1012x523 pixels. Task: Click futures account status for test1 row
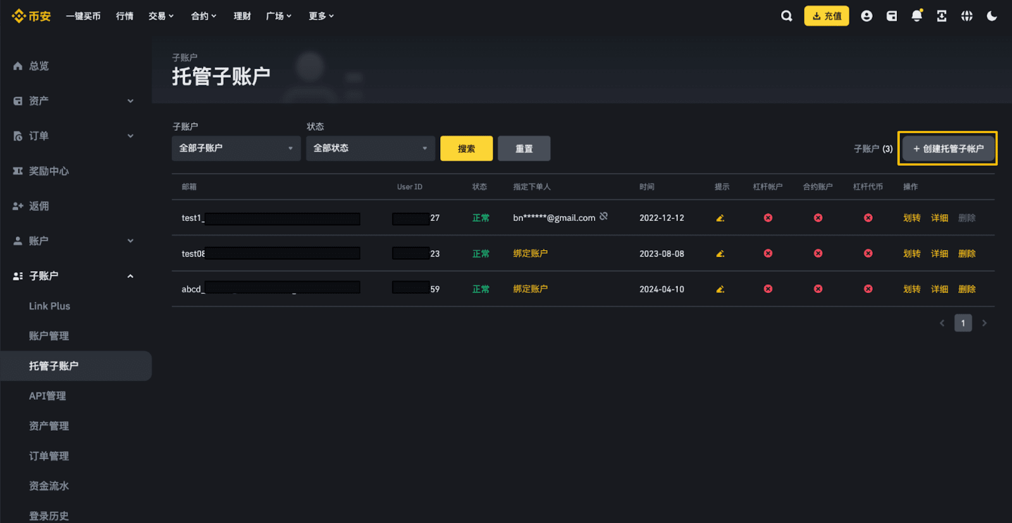818,218
